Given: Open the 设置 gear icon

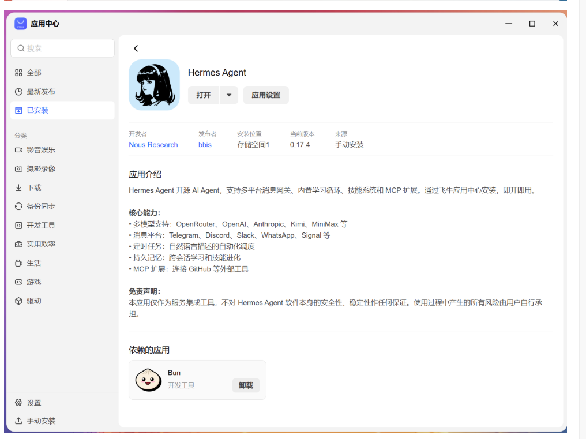Looking at the screenshot, I should [18, 402].
